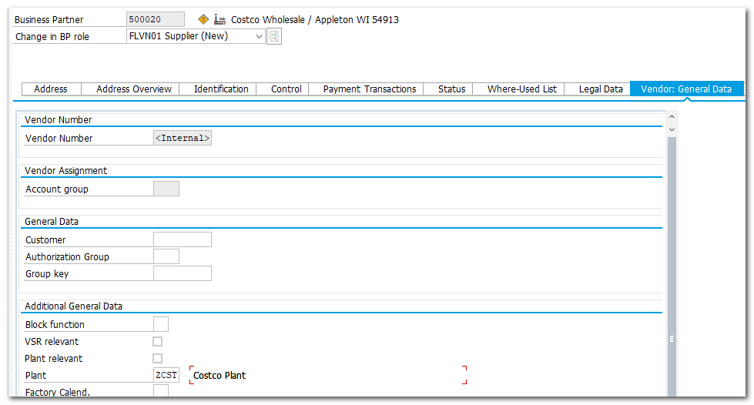Open the Address Overview tab

click(x=134, y=89)
